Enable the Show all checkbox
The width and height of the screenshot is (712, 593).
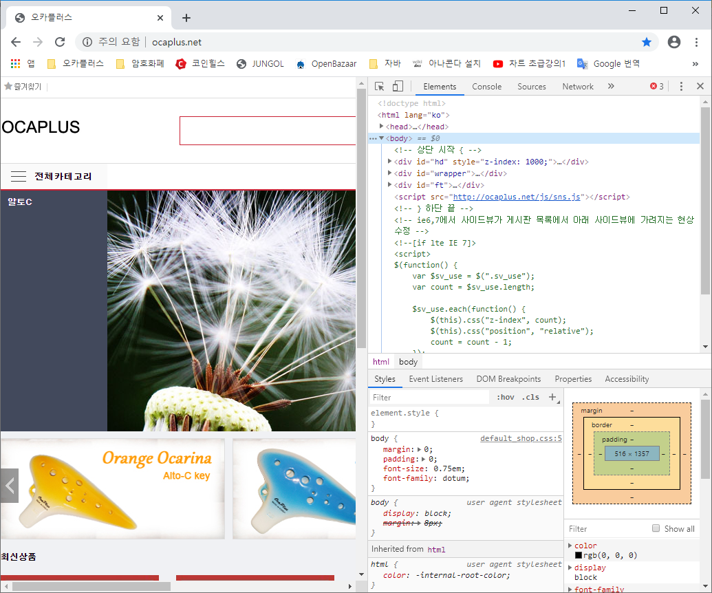[x=656, y=528]
